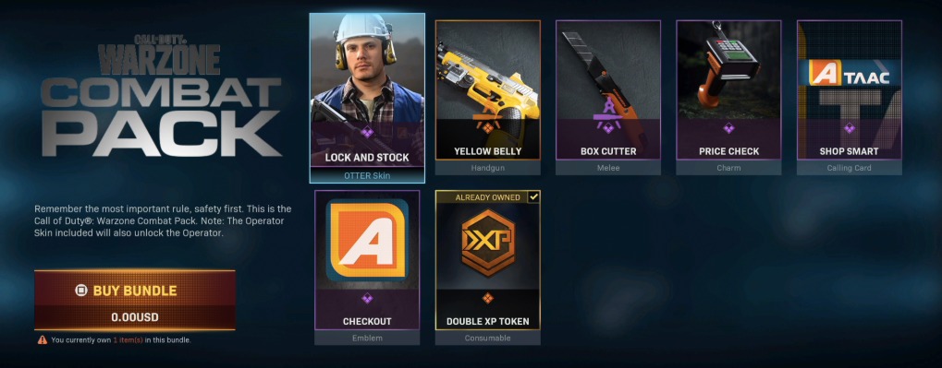
Task: Select the Box Cutter melee item
Action: point(608,98)
